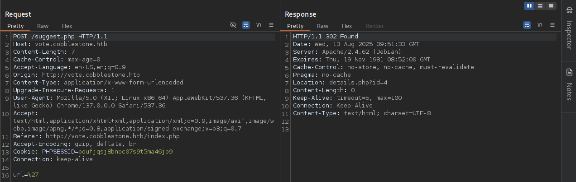The height and width of the screenshot is (182, 576).
Task: Open the Notes side panel
Action: [569, 85]
